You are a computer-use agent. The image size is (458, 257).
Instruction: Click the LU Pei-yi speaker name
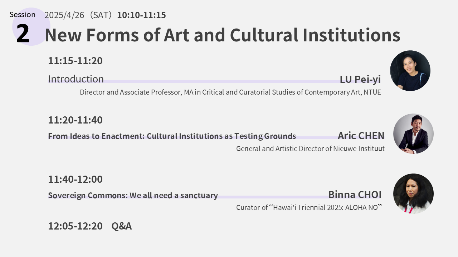point(360,79)
